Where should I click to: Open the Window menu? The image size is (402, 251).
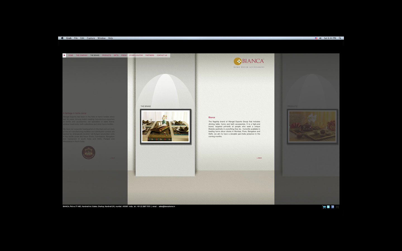coord(101,38)
